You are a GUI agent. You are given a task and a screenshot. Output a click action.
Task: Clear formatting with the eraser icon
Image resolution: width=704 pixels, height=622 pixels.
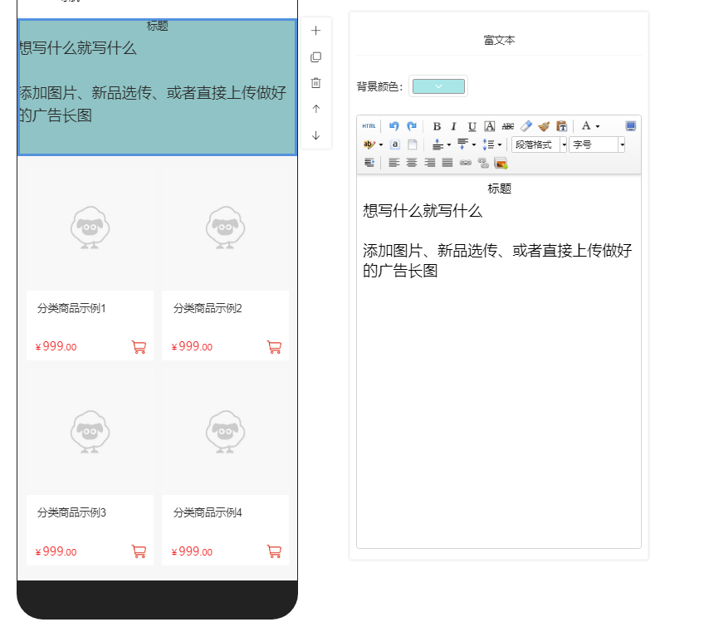coord(526,126)
